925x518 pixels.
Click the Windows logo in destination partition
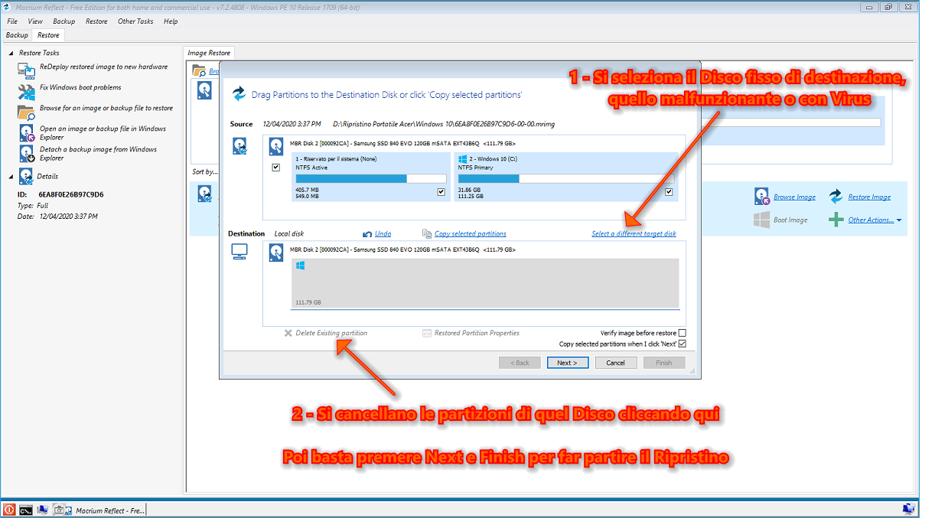pyautogui.click(x=301, y=266)
